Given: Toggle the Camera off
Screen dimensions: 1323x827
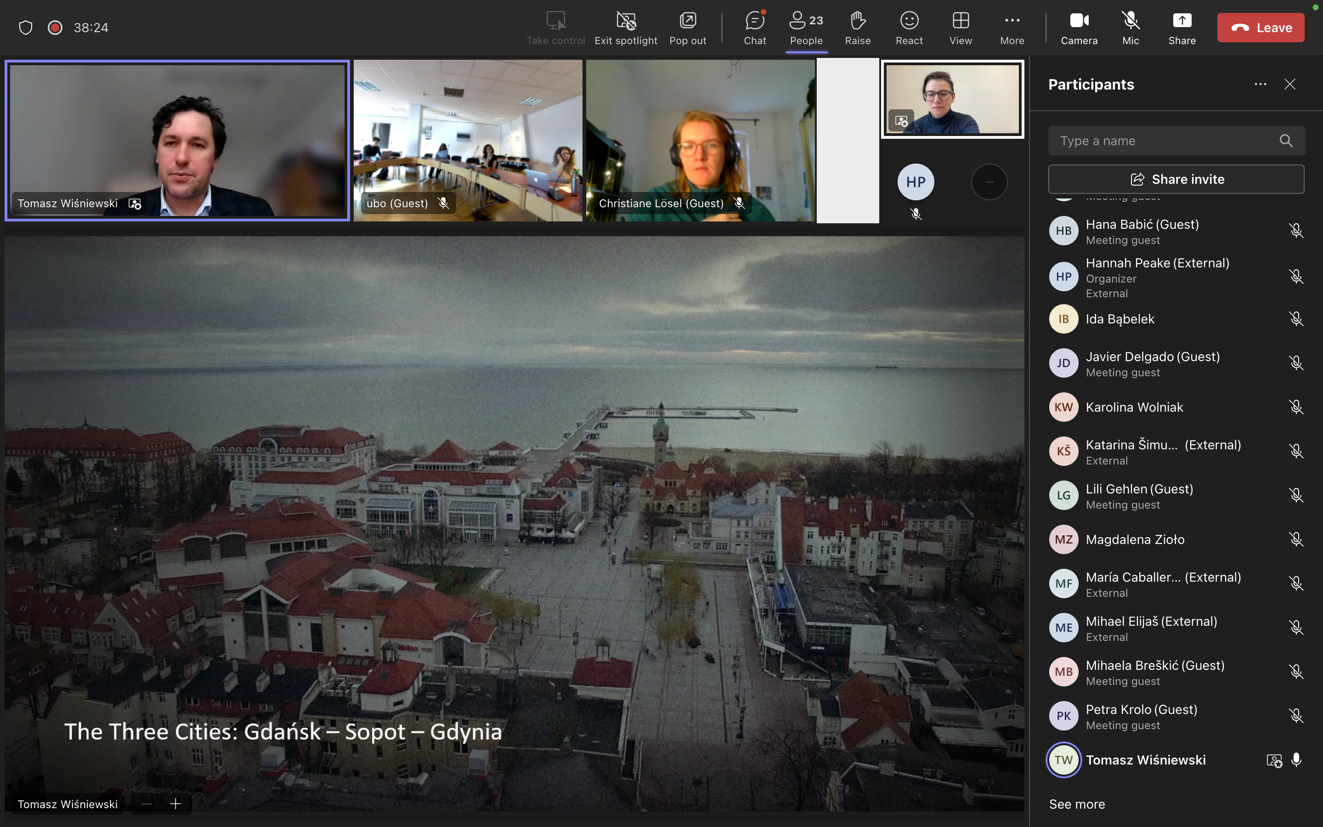Looking at the screenshot, I should 1079,28.
